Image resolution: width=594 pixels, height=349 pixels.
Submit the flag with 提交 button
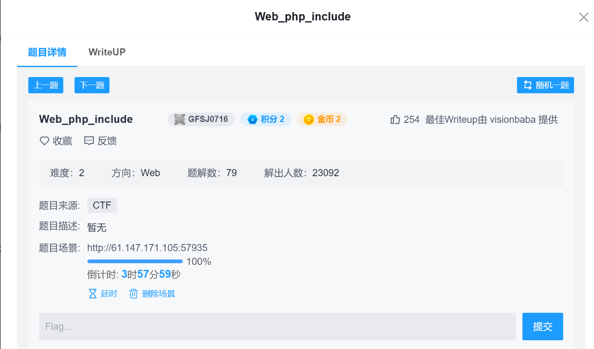(x=542, y=327)
